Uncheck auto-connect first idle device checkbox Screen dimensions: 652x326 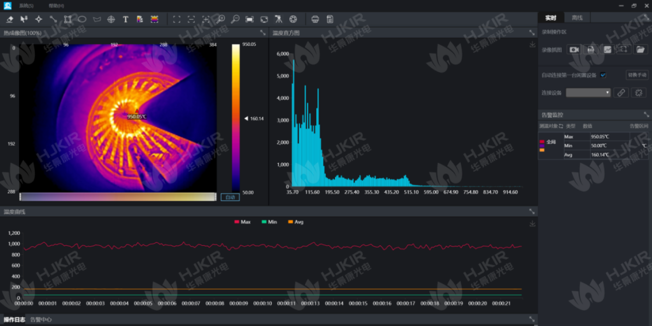pyautogui.click(x=603, y=74)
